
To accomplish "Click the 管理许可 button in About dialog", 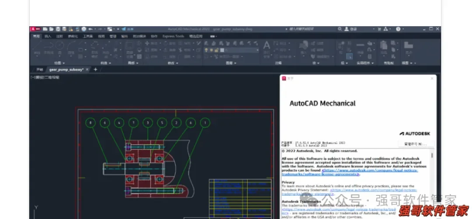I will click(x=416, y=144).
